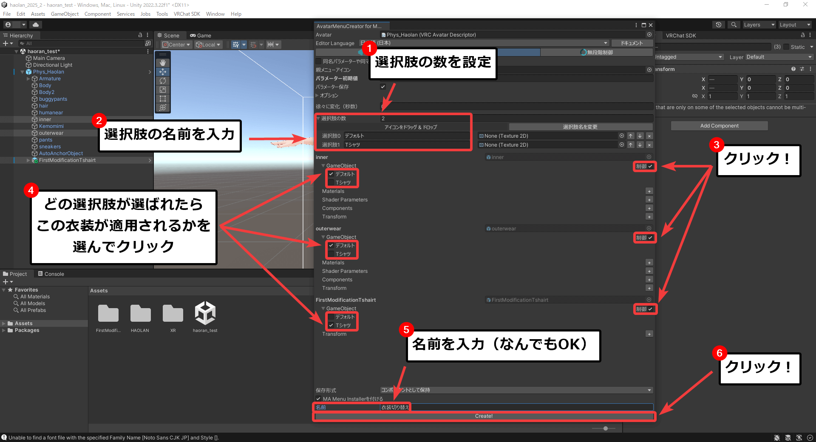This screenshot has height=442, width=816.
Task: Toggle the Static checkbox in Inspector
Action: click(x=786, y=47)
